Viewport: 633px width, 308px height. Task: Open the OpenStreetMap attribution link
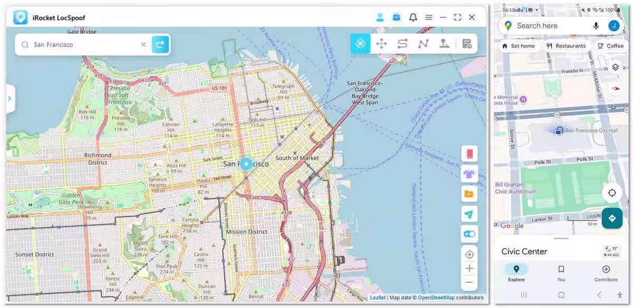point(437,298)
